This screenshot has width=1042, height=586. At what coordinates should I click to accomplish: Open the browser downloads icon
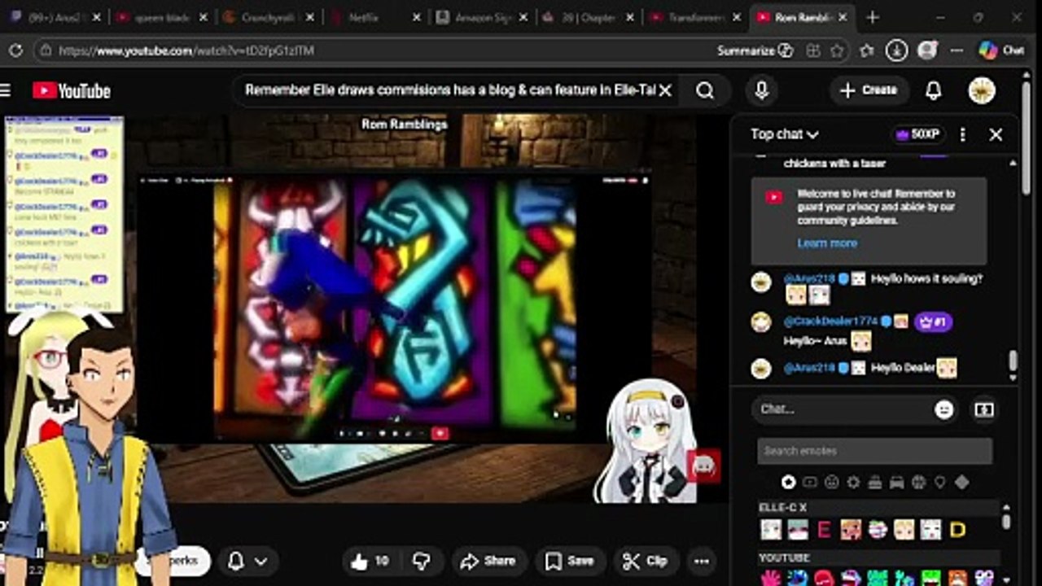coord(896,50)
